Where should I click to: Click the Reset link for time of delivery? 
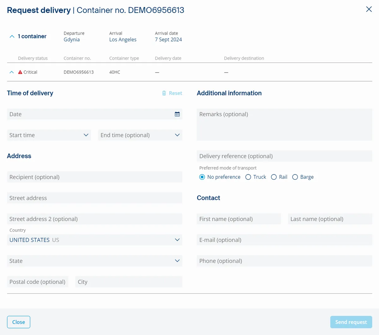(x=175, y=93)
